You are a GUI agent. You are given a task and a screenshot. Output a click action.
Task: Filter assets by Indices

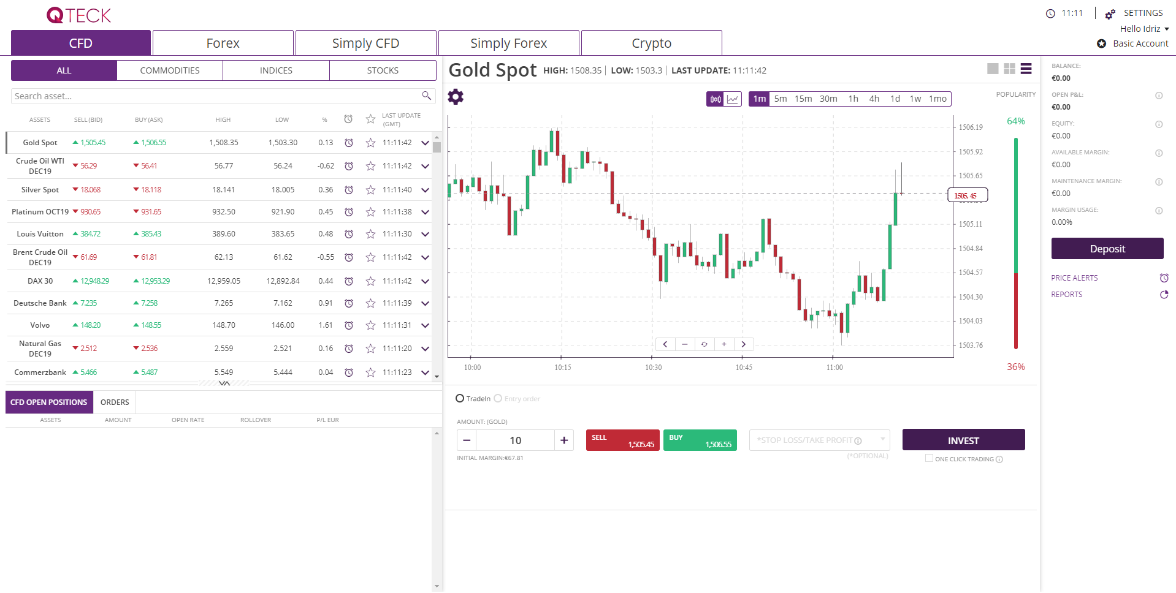point(276,70)
